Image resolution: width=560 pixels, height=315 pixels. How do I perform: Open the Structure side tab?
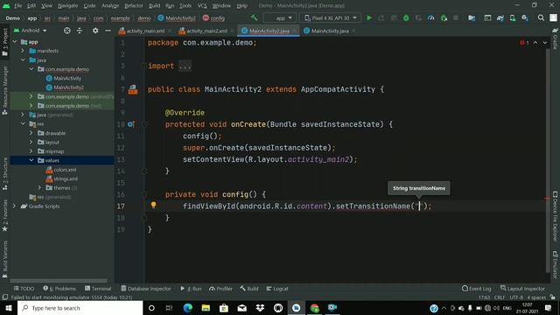tap(4, 173)
